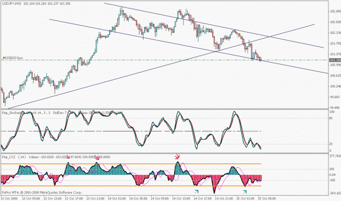This screenshot has height=201, width=341.
Task: Click the #6338023 buy order label
Action: tap(13, 58)
